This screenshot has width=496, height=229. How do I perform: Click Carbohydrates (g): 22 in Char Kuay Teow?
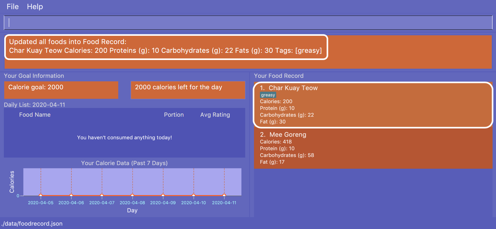[x=287, y=115]
